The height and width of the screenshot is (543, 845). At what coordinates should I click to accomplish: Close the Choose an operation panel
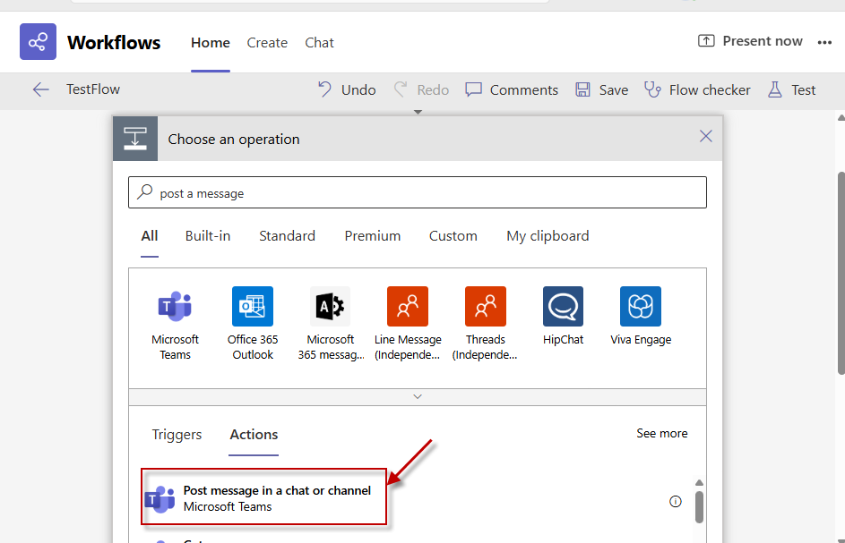pos(706,137)
